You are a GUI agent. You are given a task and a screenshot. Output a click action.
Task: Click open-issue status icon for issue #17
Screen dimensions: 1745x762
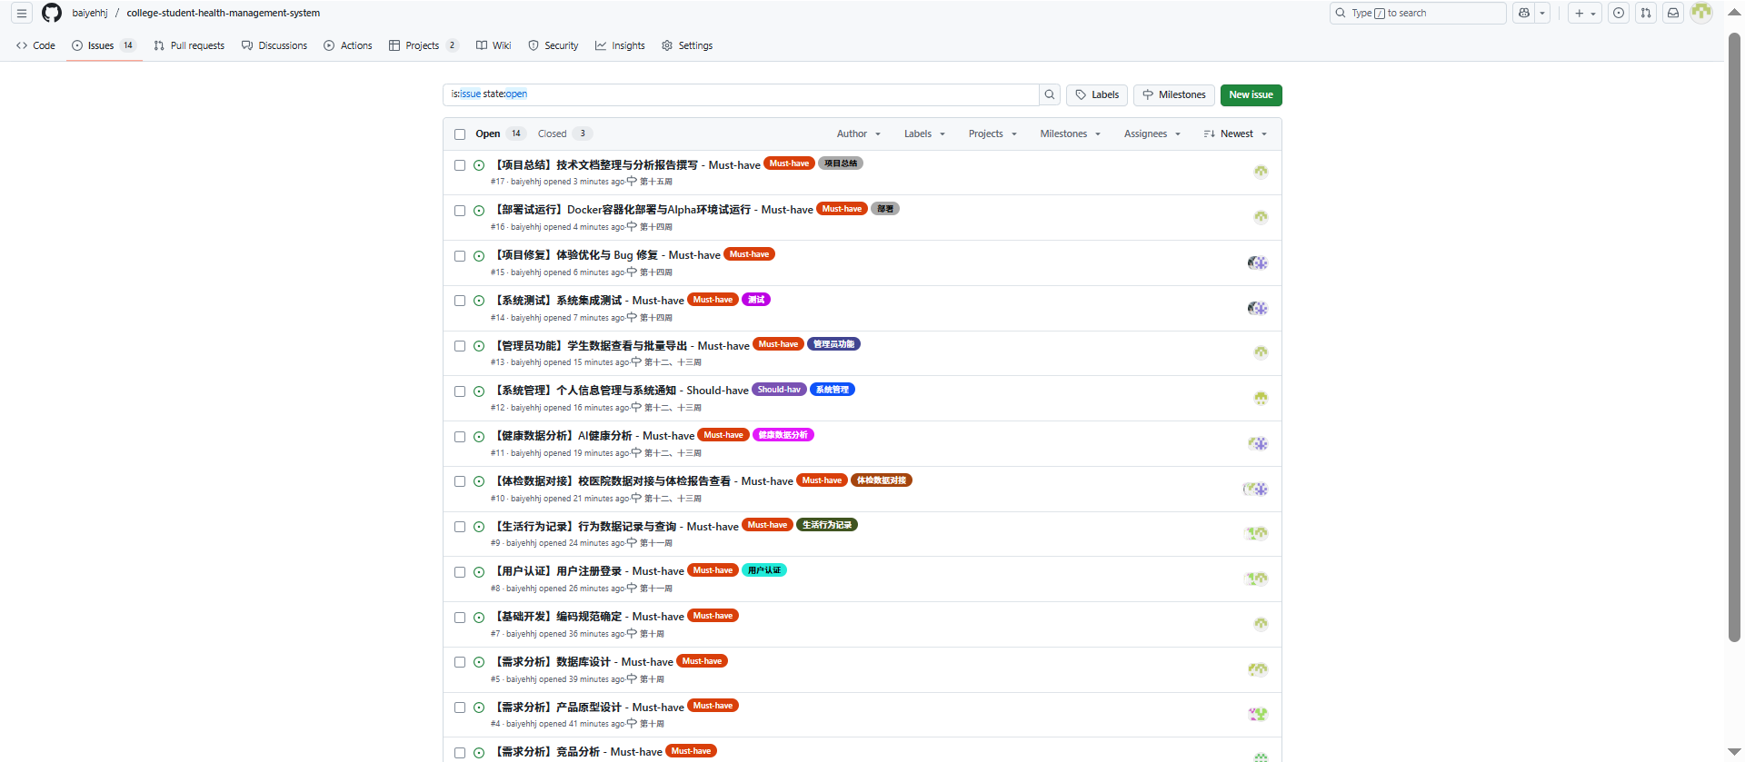pyautogui.click(x=479, y=165)
